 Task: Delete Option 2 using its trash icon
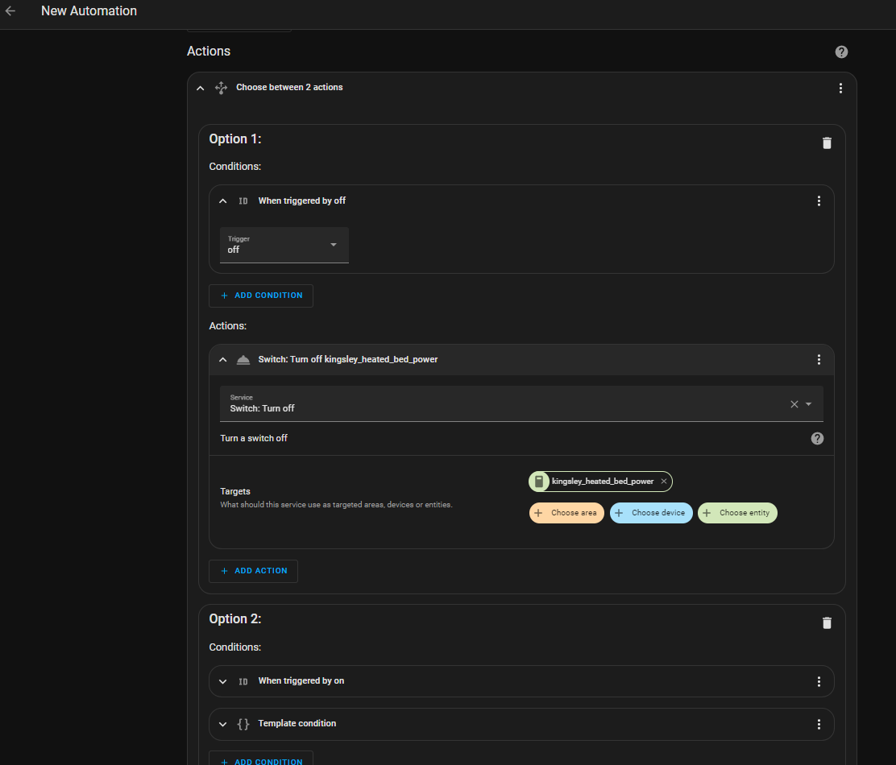click(x=827, y=622)
